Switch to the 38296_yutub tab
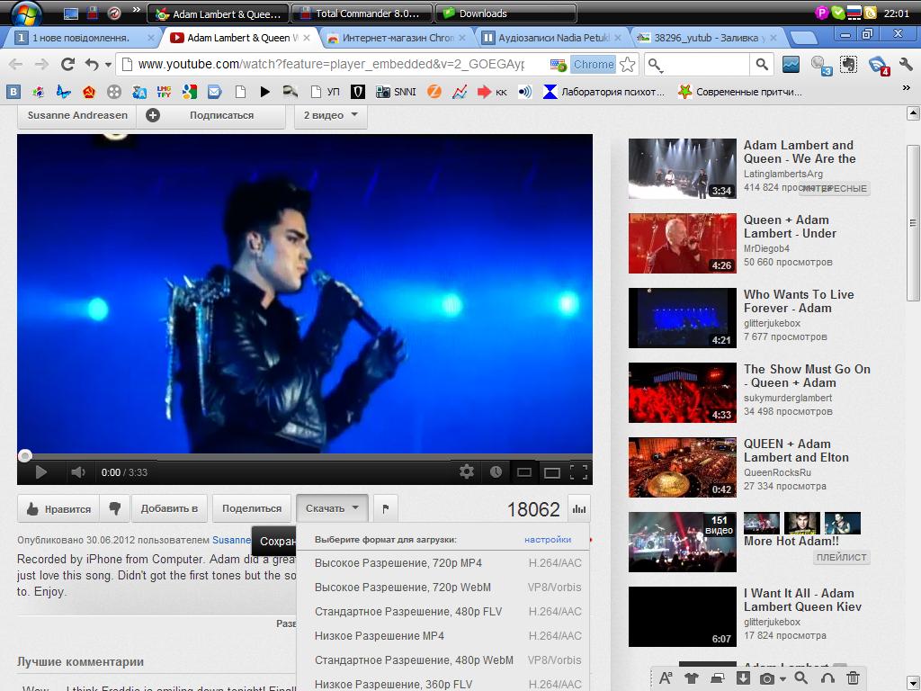921x691 pixels. pos(707,38)
